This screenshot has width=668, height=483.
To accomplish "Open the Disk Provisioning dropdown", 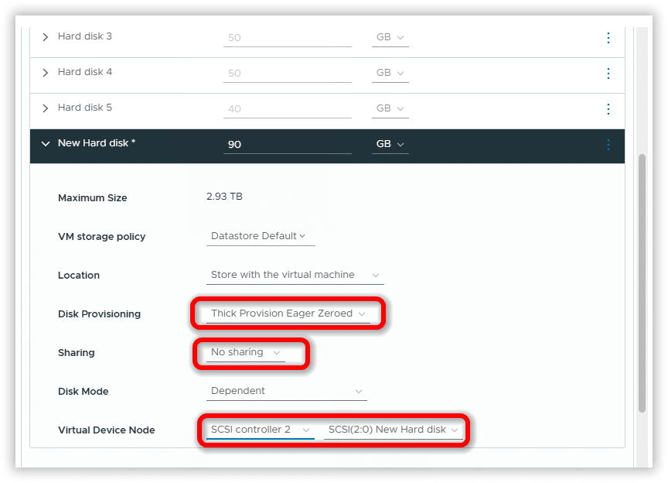I will coord(288,313).
